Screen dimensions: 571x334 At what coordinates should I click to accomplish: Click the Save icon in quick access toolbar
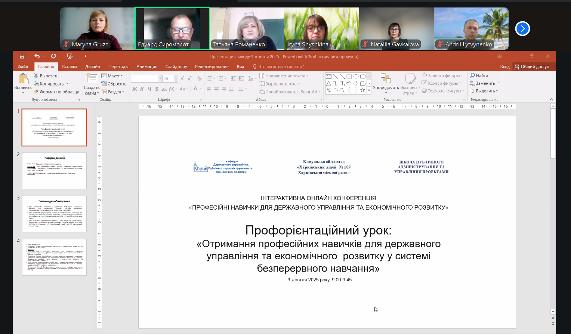point(22,56)
